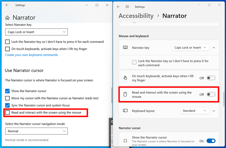The height and width of the screenshot is (148, 226).
Task: Open the Keyboard layout Standard dropdown
Action: click(195, 111)
